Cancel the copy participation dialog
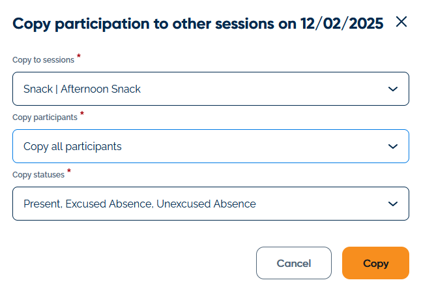Screen dimensions: 421x293 (x=293, y=264)
